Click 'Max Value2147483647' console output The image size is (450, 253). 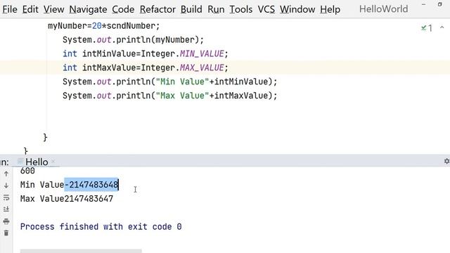67,198
